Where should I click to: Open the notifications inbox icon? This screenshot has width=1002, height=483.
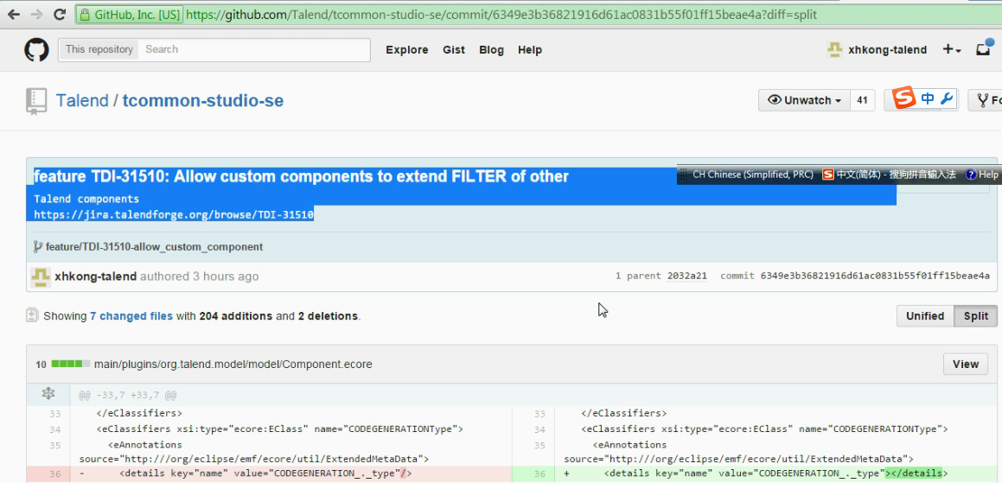[x=984, y=49]
